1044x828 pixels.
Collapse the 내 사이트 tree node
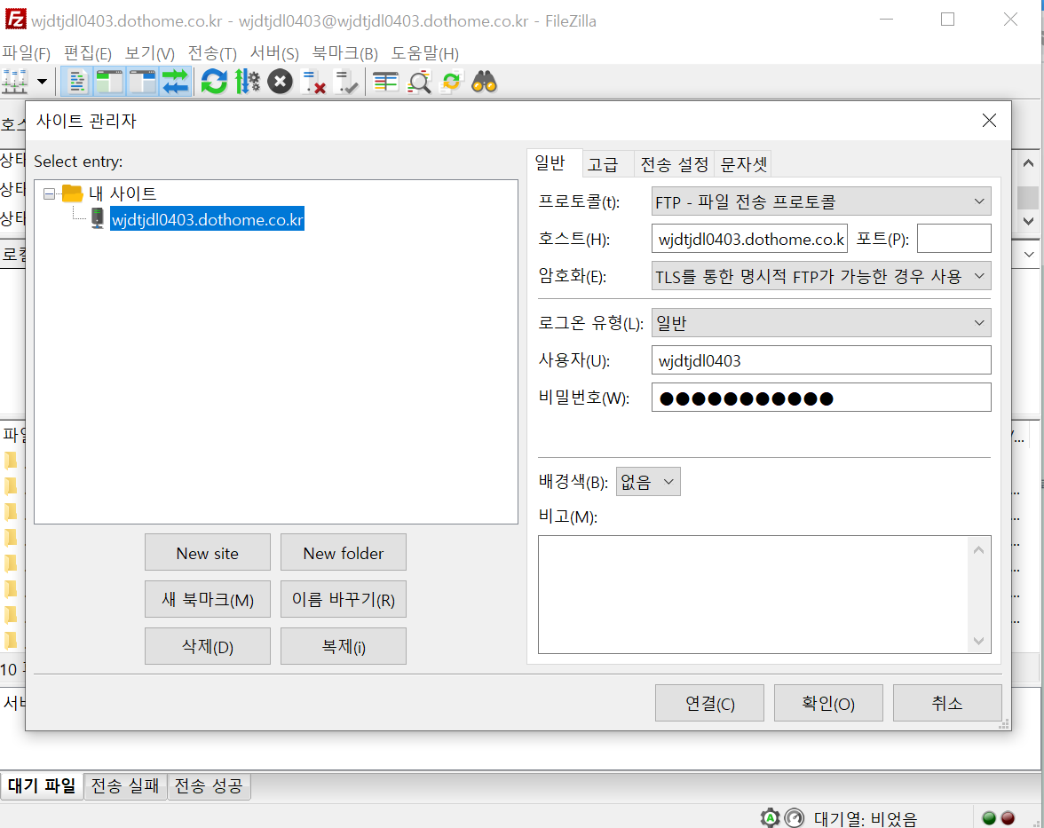[x=49, y=193]
